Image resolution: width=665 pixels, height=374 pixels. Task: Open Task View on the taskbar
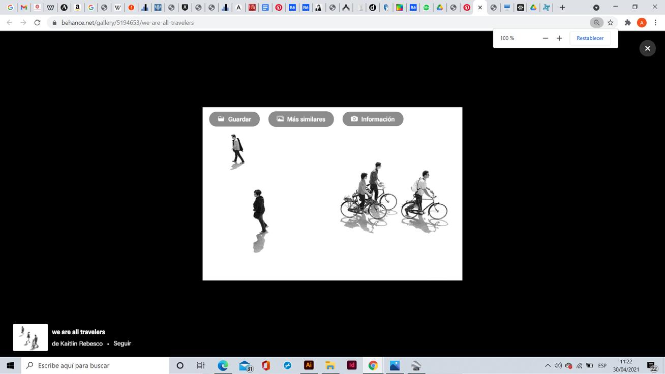201,365
